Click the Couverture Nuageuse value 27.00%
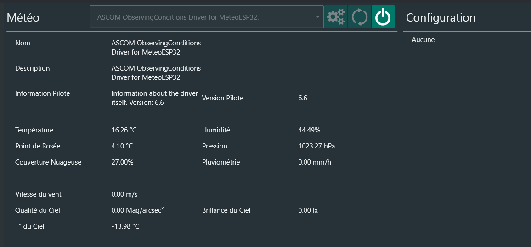The width and height of the screenshot is (531, 247). click(x=123, y=162)
